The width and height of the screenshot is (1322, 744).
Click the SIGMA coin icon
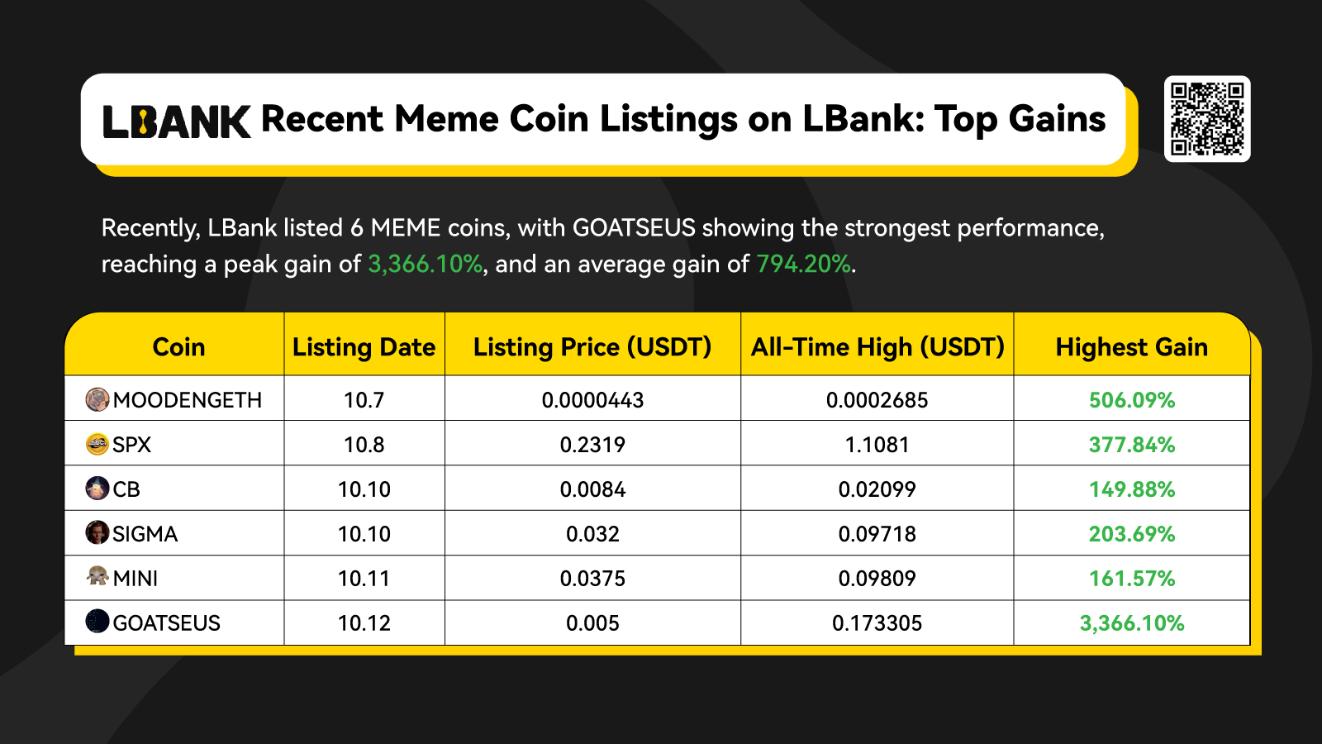(x=97, y=532)
